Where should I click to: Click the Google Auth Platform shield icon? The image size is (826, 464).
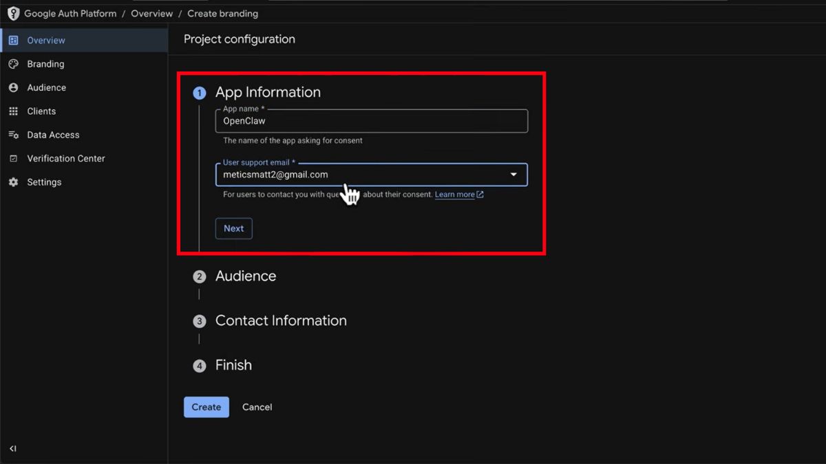pos(13,14)
